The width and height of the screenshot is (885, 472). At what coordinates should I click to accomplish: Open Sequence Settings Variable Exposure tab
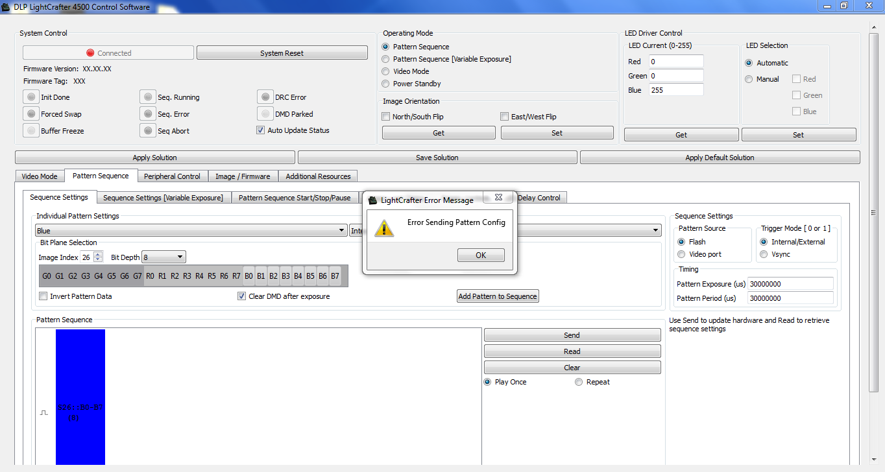163,198
